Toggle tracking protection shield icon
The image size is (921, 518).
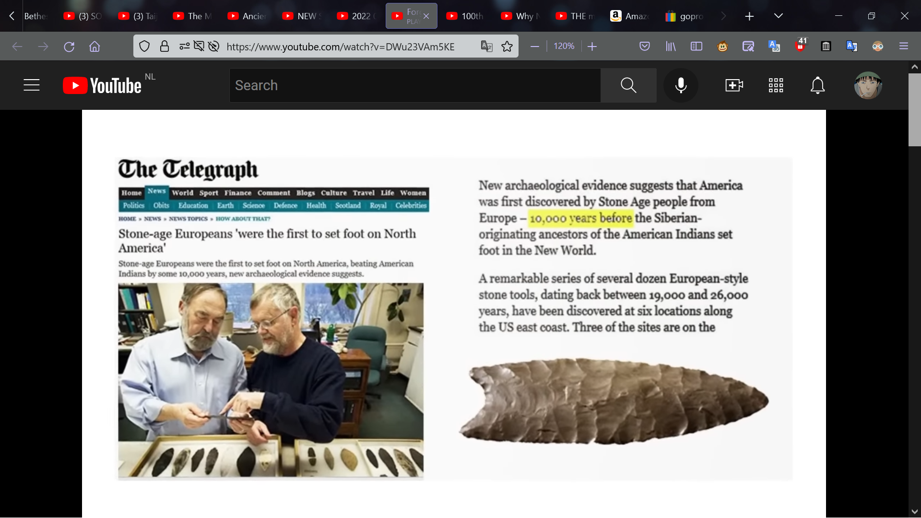144,47
